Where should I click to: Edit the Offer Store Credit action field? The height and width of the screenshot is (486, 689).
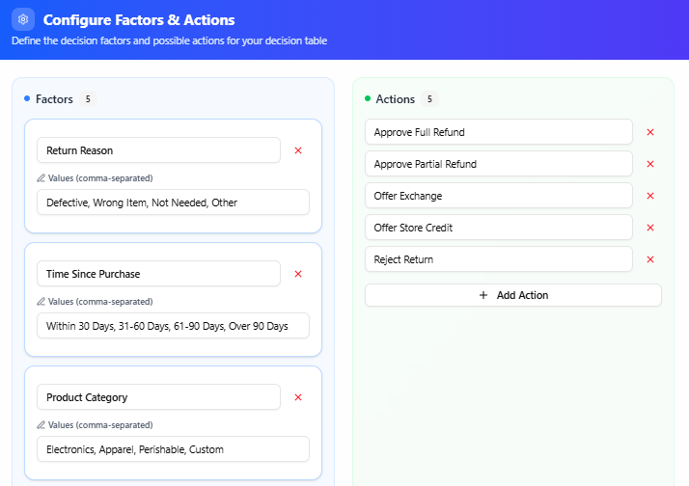(x=498, y=228)
